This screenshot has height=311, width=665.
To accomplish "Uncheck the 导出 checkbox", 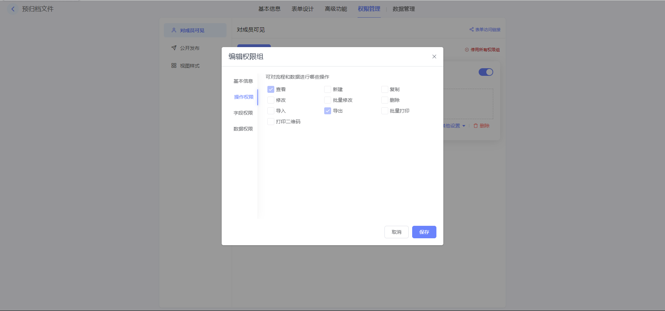I will pyautogui.click(x=328, y=111).
